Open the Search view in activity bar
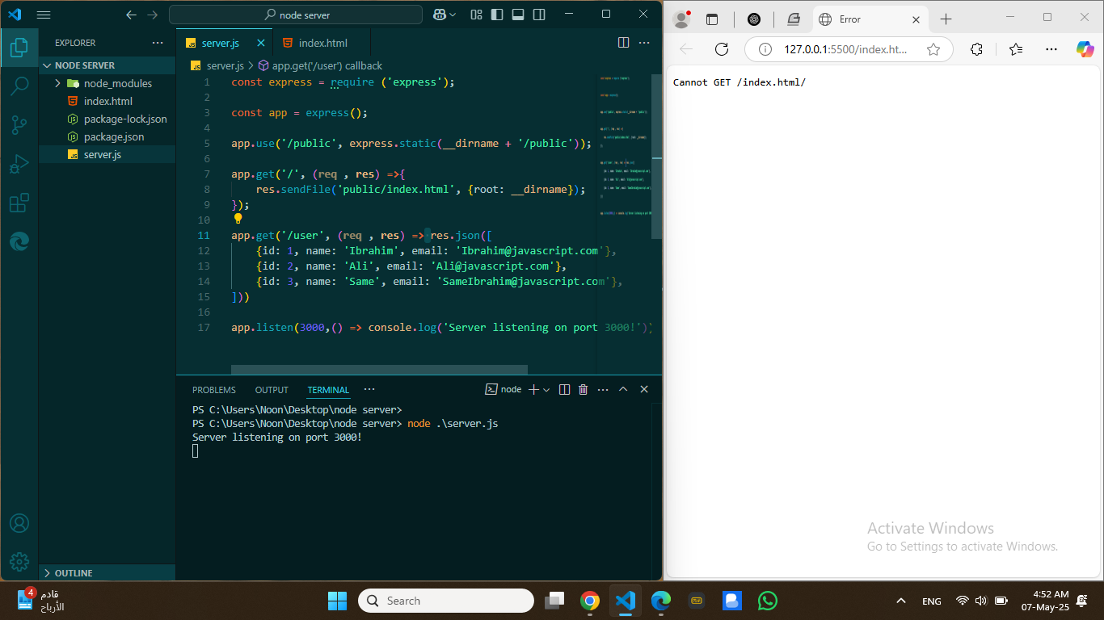 (x=19, y=86)
